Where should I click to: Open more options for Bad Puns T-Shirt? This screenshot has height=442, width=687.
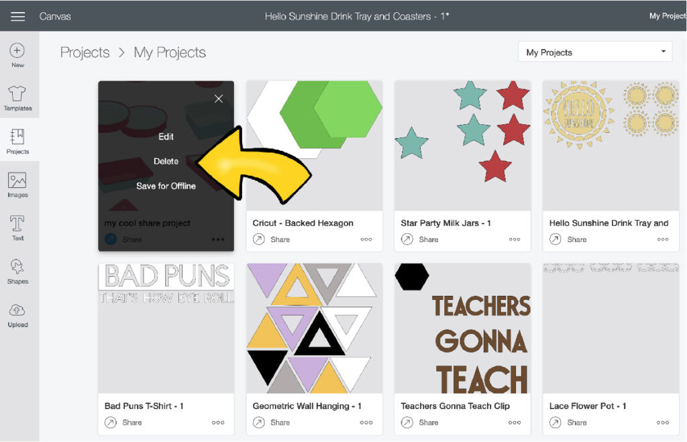tap(218, 423)
